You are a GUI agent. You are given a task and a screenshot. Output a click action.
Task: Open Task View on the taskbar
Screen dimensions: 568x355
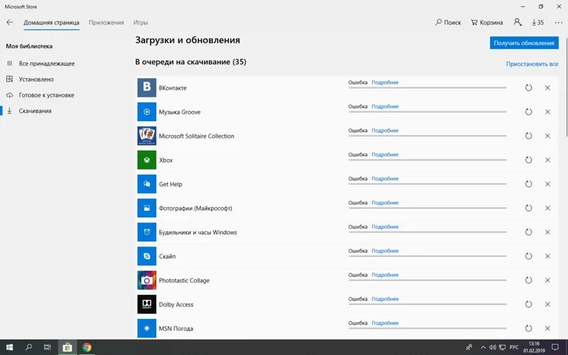coord(48,347)
